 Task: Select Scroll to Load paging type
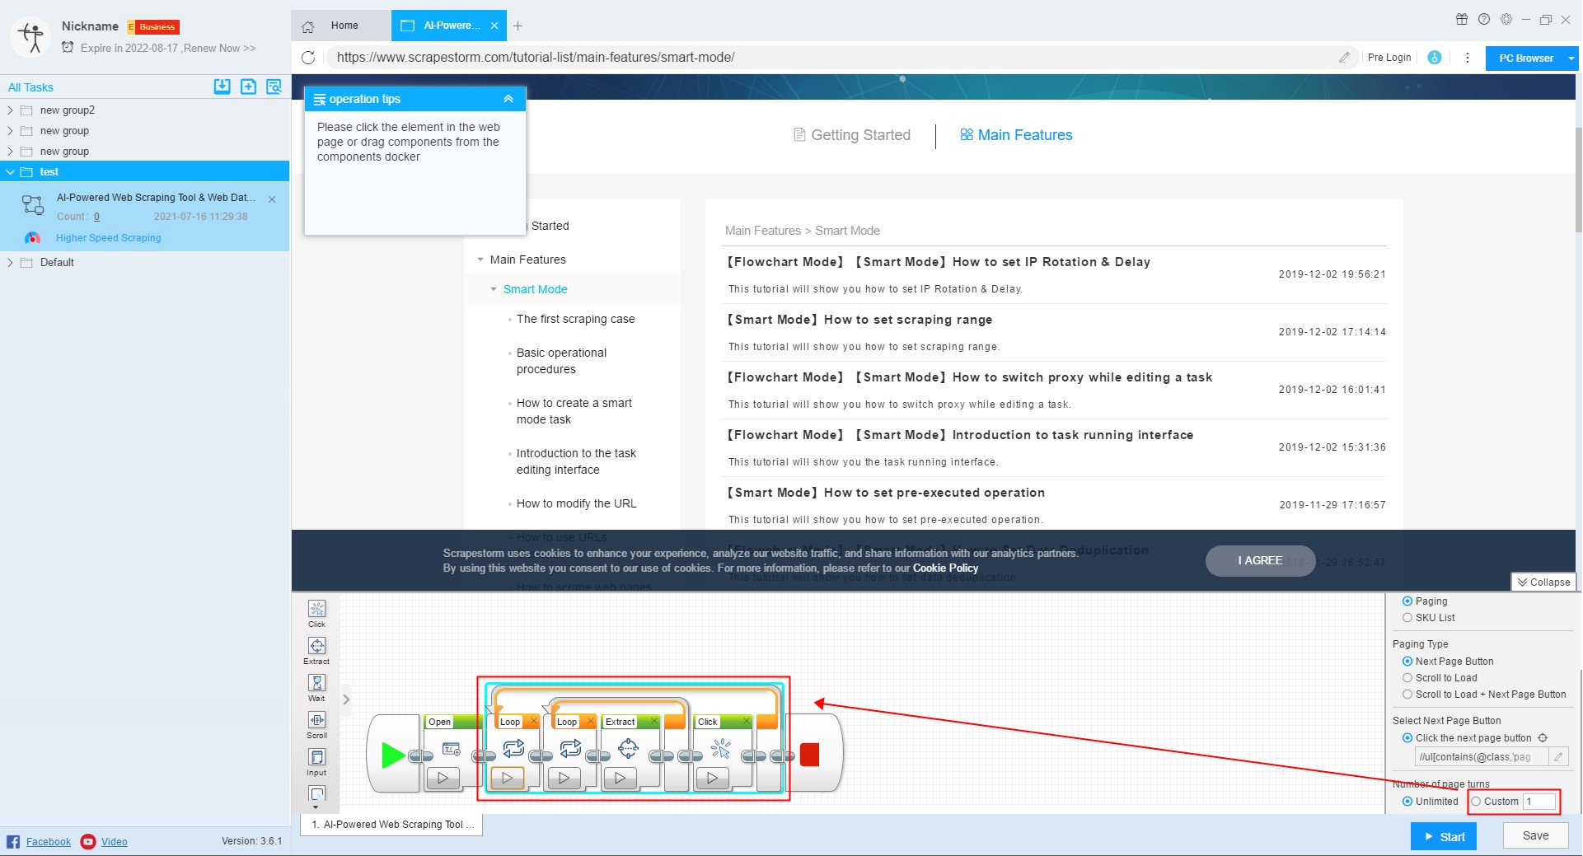(1407, 678)
